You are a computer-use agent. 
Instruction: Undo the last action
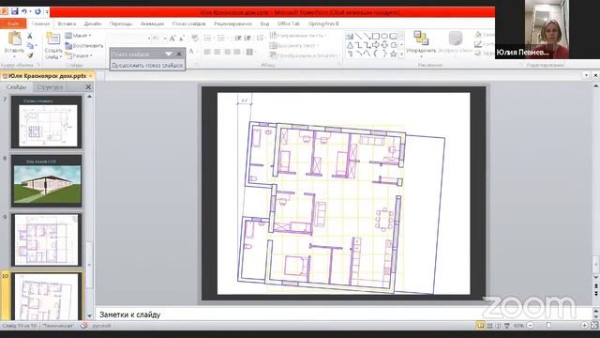pos(24,11)
